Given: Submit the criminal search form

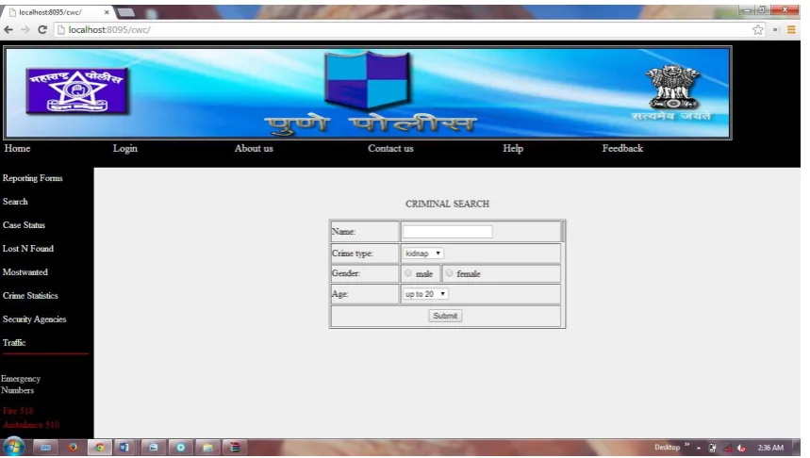Looking at the screenshot, I should click(x=445, y=316).
